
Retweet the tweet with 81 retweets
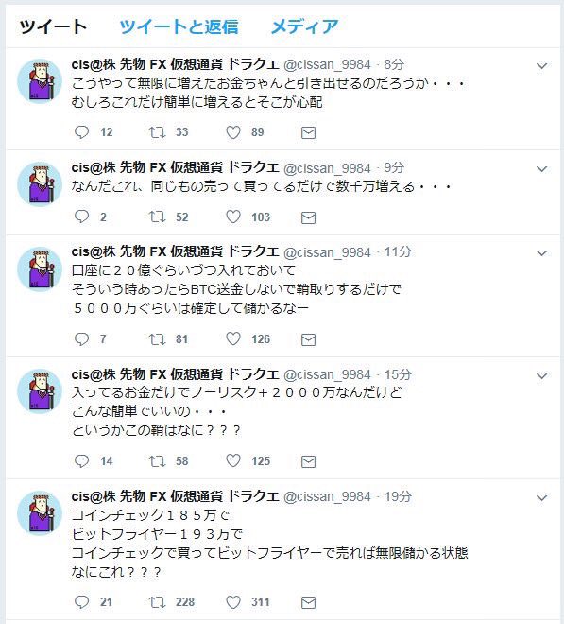tap(157, 339)
